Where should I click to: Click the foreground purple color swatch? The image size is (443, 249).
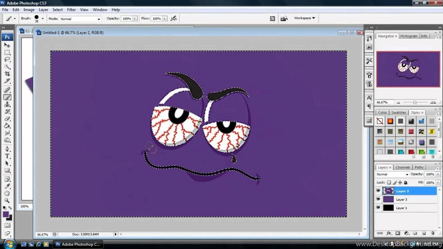pos(6,214)
